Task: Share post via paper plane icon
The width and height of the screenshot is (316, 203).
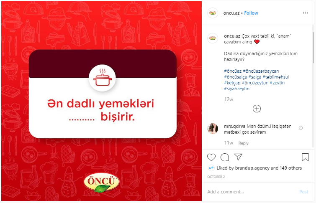Action: pyautogui.click(x=238, y=157)
